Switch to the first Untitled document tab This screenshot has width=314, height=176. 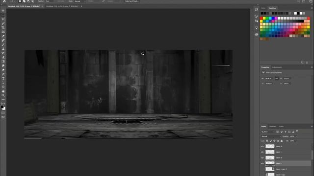(x=24, y=6)
